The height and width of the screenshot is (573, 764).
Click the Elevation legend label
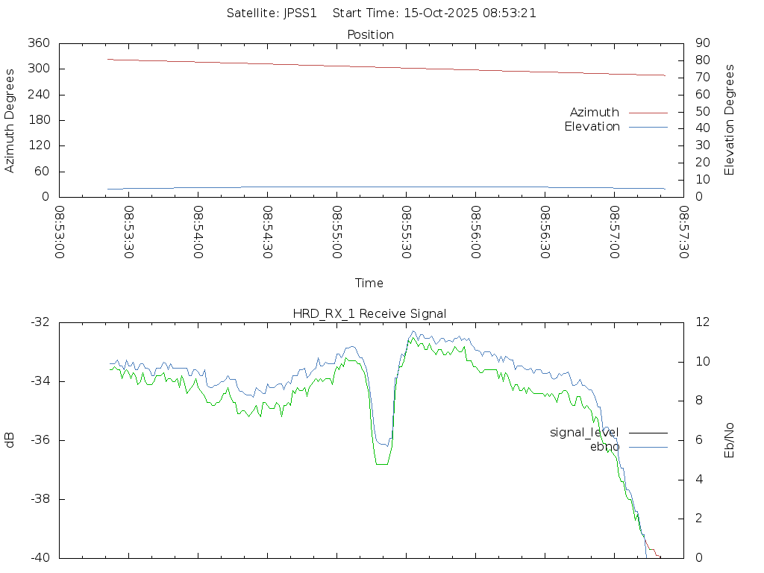tap(592, 127)
